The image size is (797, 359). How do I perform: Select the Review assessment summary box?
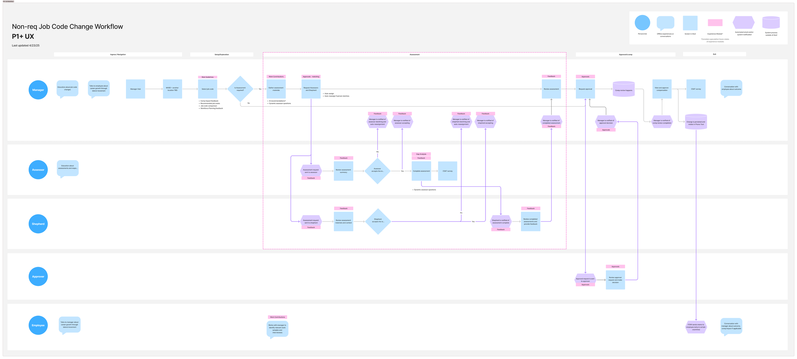point(343,171)
